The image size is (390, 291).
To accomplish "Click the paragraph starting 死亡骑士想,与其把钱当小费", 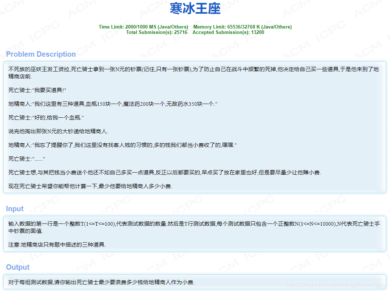I will [x=165, y=172].
